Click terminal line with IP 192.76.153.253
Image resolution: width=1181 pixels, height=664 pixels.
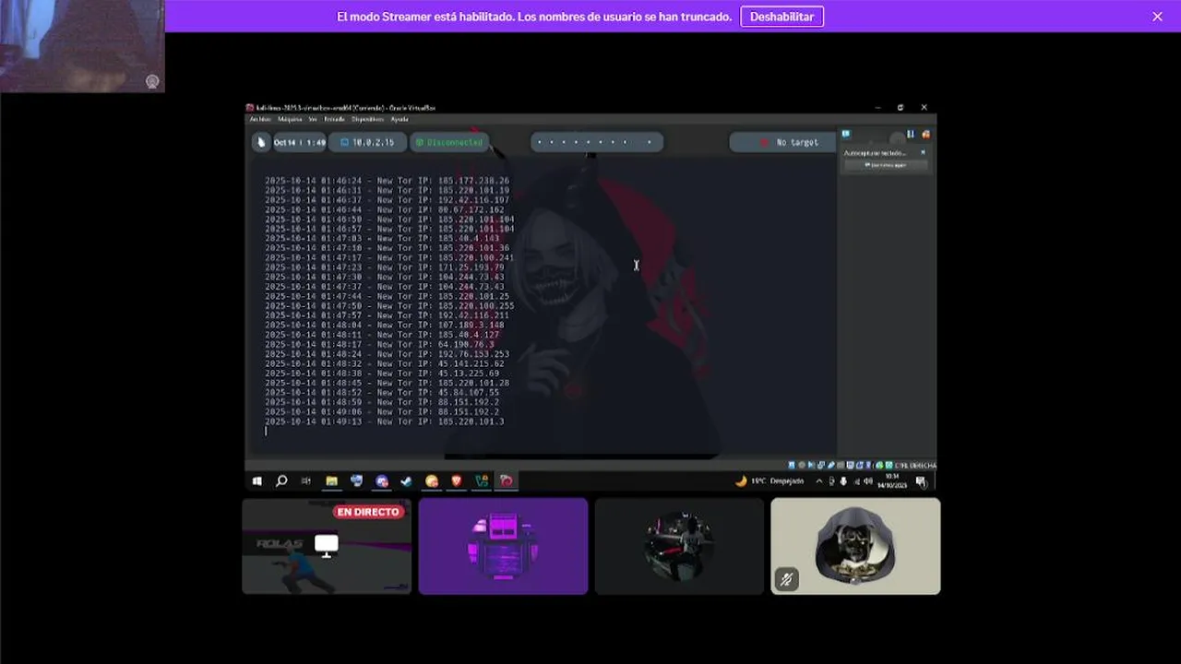pos(388,354)
